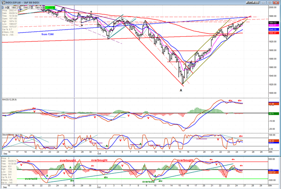The height and width of the screenshot is (189, 281).
Task: Select the low value field 1946.27
Action: pos(26,8)
